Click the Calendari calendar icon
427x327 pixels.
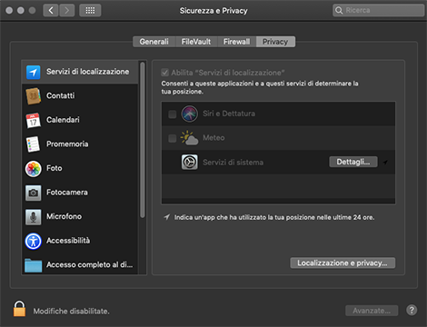(34, 120)
